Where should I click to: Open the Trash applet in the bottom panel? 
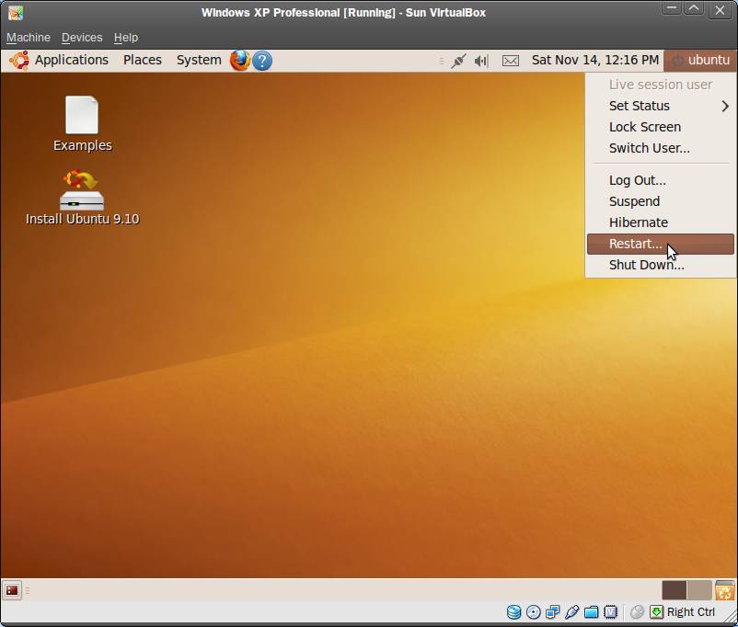tap(725, 590)
